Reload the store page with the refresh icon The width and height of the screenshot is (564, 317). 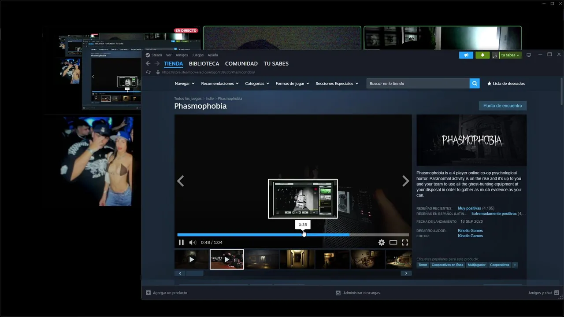click(148, 72)
